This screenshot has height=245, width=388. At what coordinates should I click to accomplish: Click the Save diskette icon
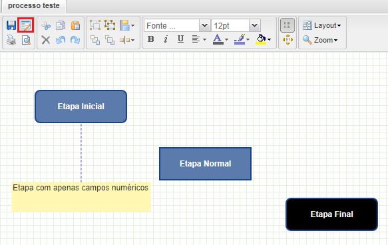tap(11, 25)
